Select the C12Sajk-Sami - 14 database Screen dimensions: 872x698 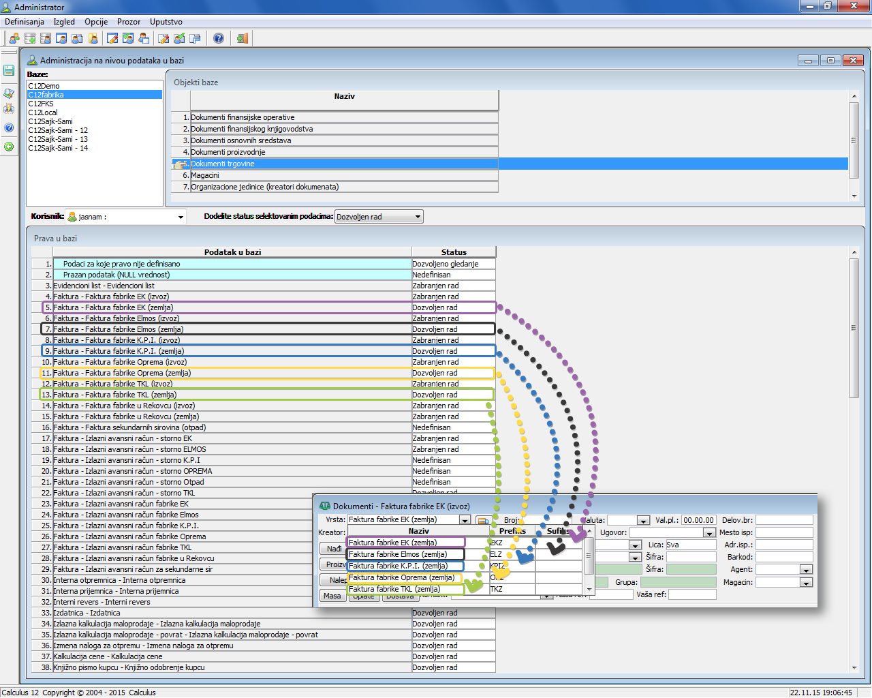(x=95, y=148)
